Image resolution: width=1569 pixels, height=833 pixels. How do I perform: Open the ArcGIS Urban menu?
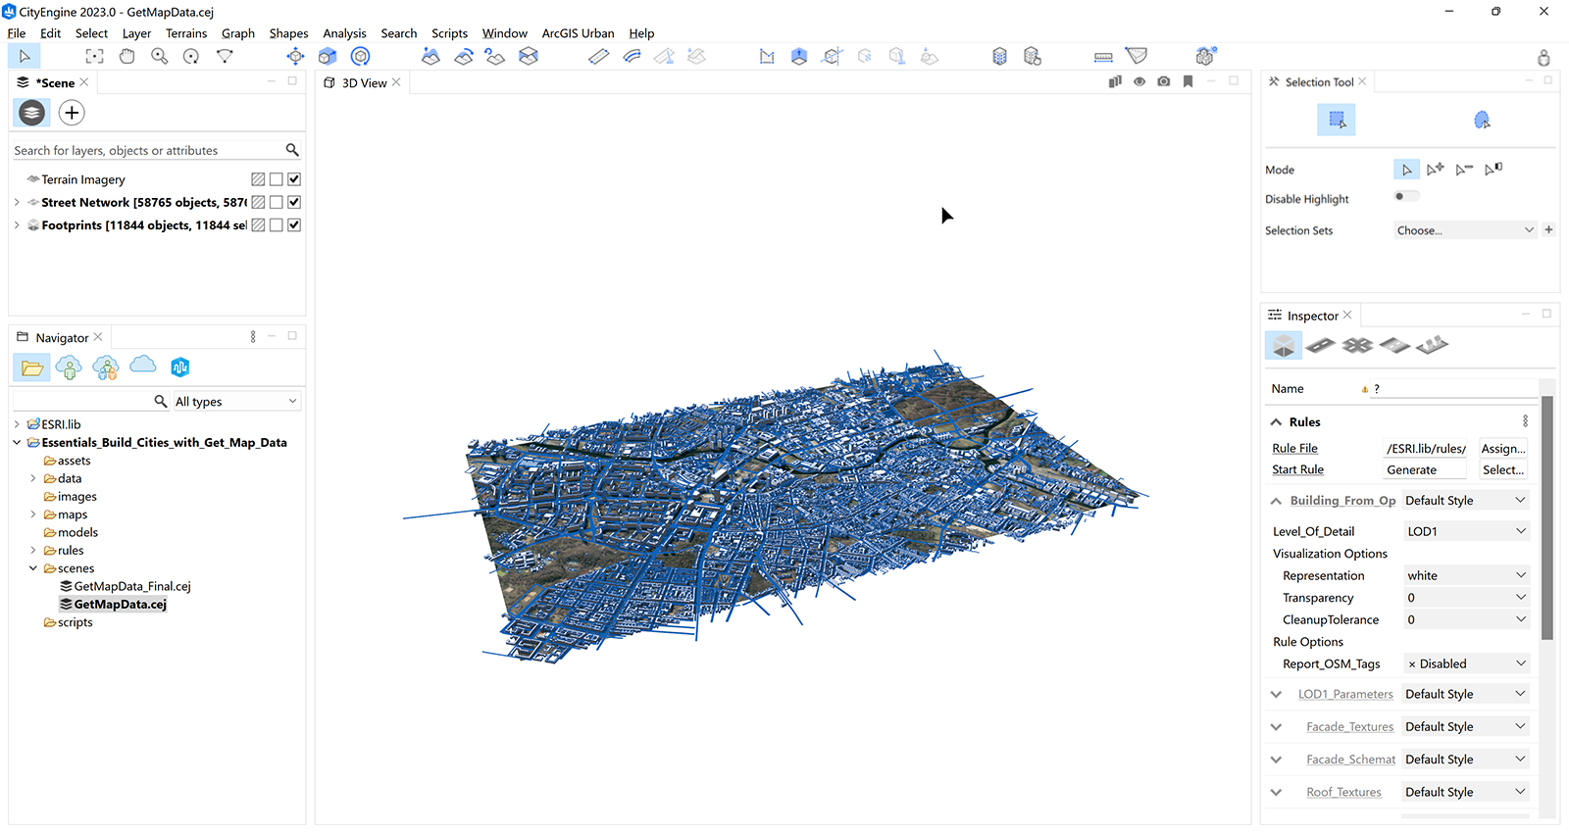click(x=578, y=33)
